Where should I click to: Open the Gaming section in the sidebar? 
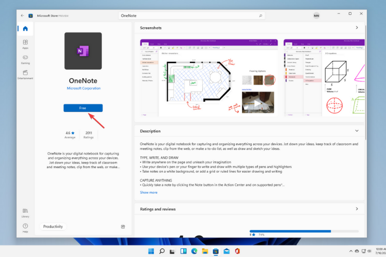[x=25, y=60]
